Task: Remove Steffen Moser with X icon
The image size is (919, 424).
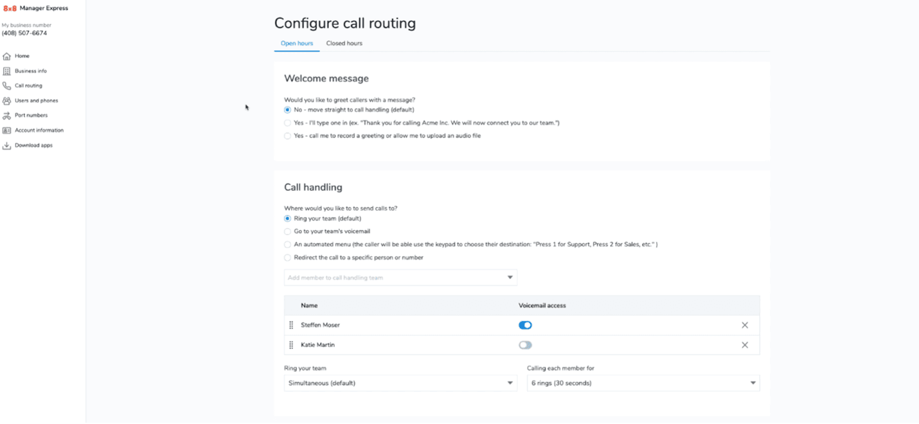Action: click(x=745, y=325)
